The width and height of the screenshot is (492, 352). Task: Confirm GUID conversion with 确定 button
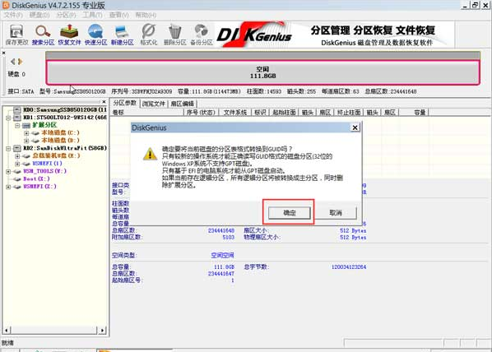[x=290, y=213]
